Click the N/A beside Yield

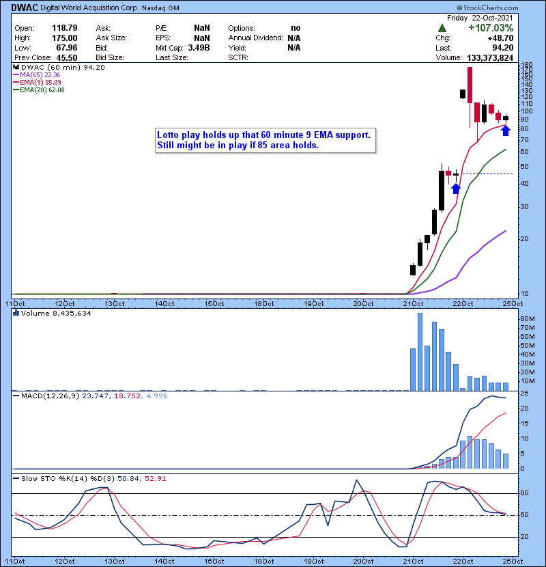pos(294,48)
